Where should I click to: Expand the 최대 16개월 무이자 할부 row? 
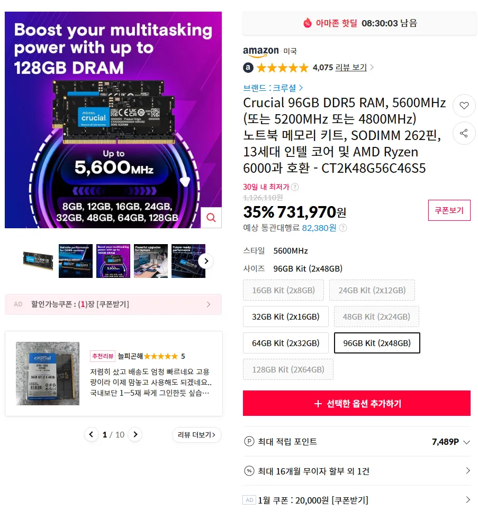click(x=357, y=471)
